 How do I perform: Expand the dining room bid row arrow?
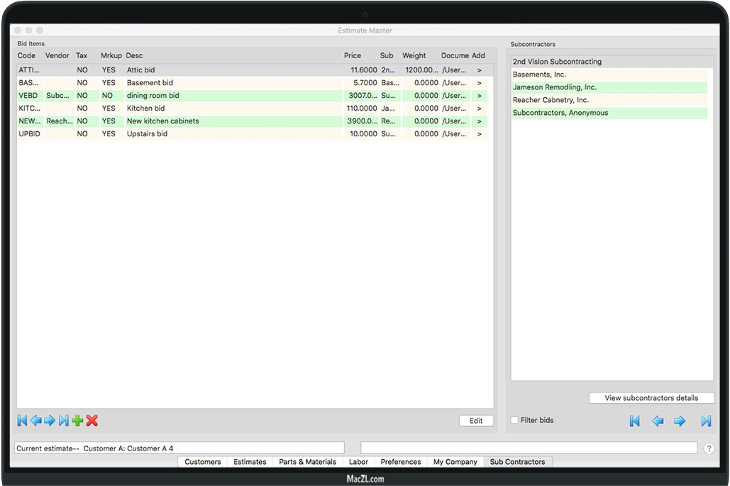479,96
